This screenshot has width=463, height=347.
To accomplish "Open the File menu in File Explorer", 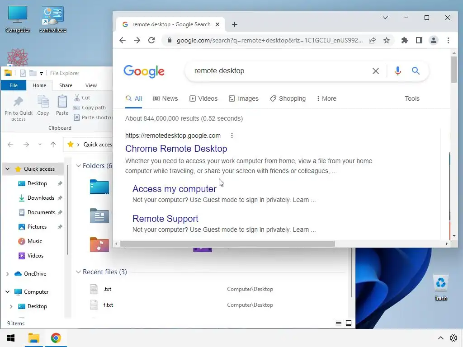I will tap(14, 85).
